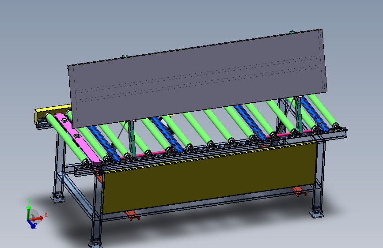Click the green Y axis arrow of triad
Screen dimensions: 383x248
29,213
